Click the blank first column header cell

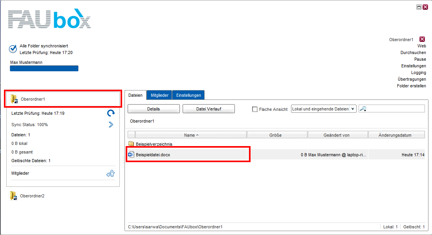point(132,135)
